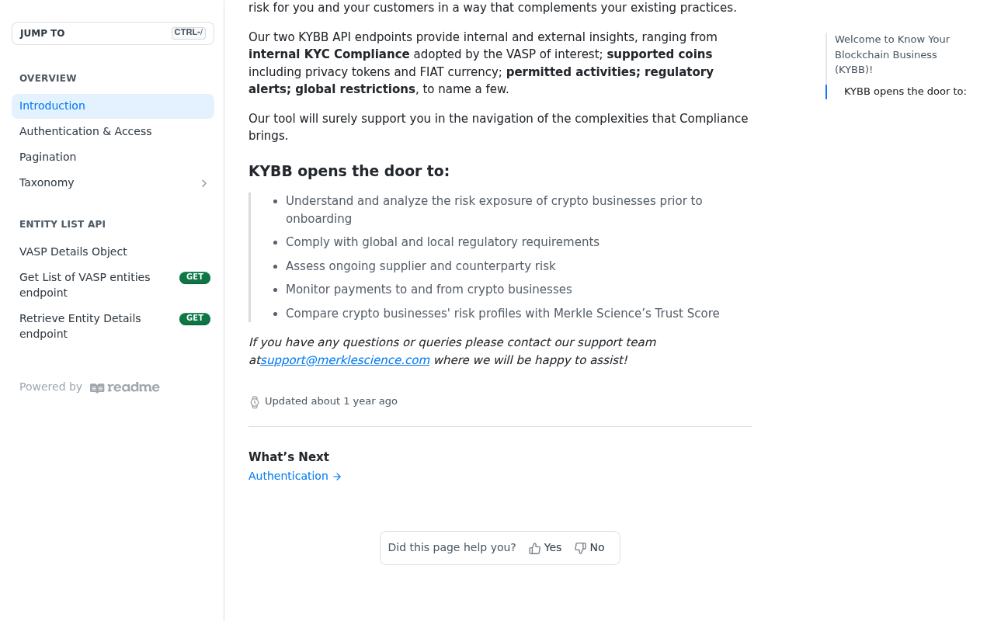Open the Pagination sidebar item

[x=113, y=158]
